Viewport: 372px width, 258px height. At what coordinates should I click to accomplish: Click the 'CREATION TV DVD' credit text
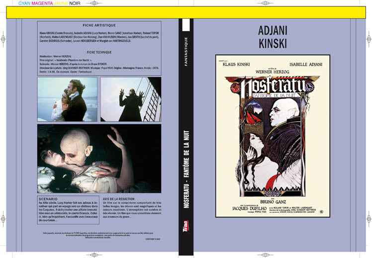tap(153, 239)
